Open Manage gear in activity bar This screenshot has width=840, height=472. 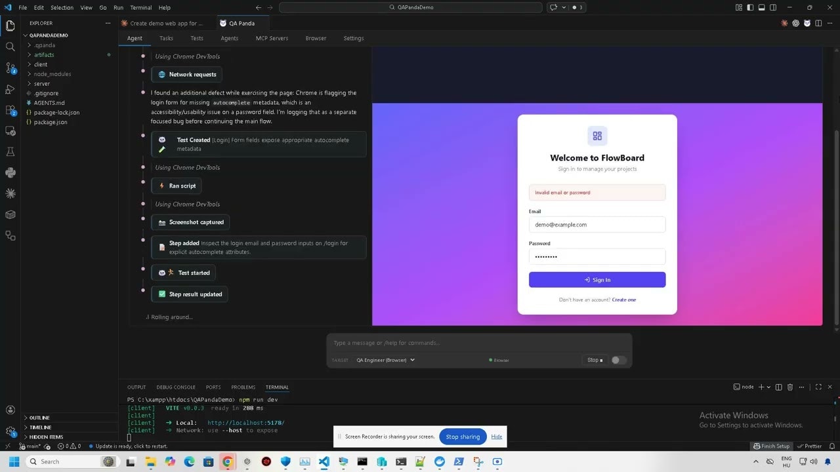click(10, 431)
